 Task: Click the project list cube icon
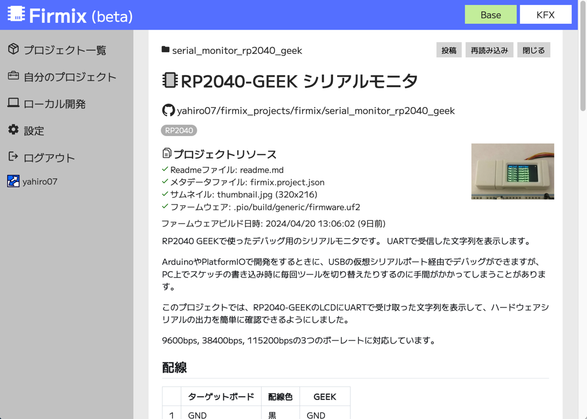[13, 49]
